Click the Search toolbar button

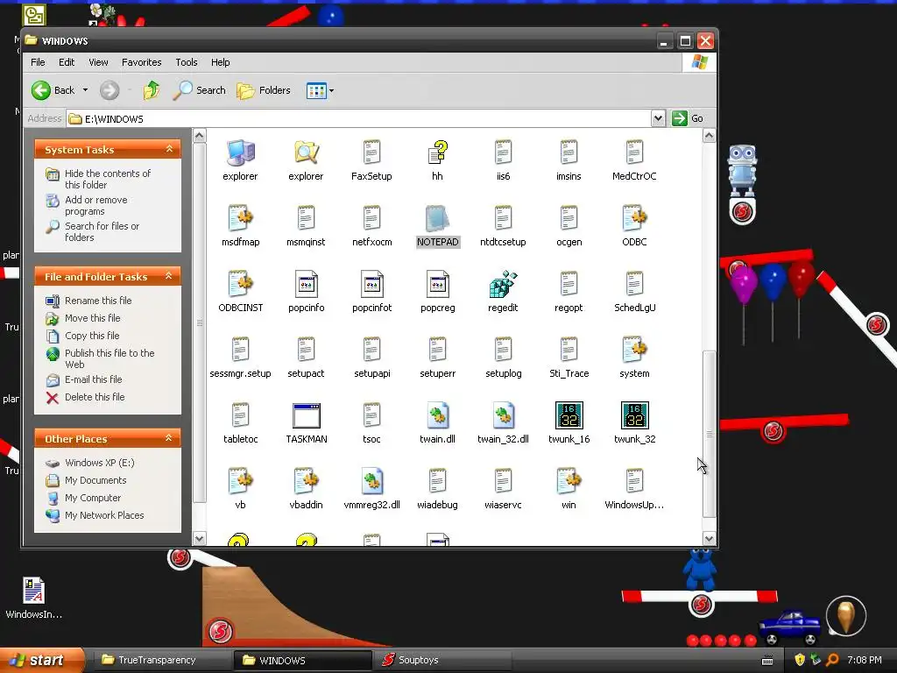[x=200, y=90]
